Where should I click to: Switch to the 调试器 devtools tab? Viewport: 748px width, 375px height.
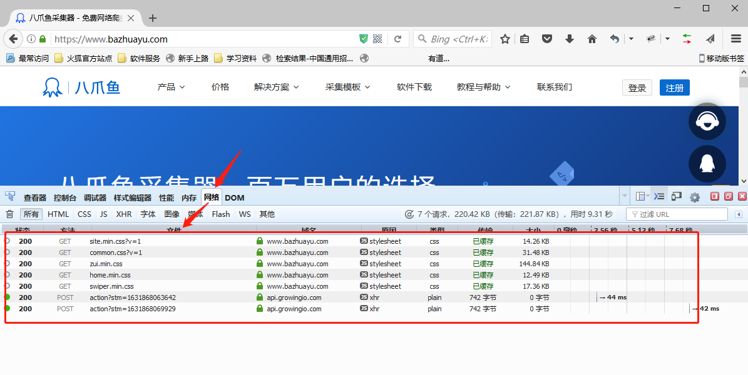coord(95,197)
